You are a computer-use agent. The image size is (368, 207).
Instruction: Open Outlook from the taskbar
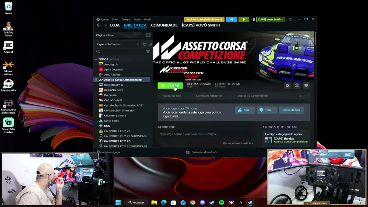(x=183, y=203)
